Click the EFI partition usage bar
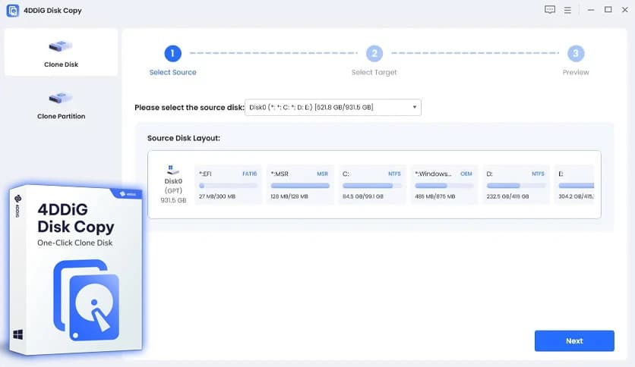Screen dimensions: 635x367 coord(228,186)
